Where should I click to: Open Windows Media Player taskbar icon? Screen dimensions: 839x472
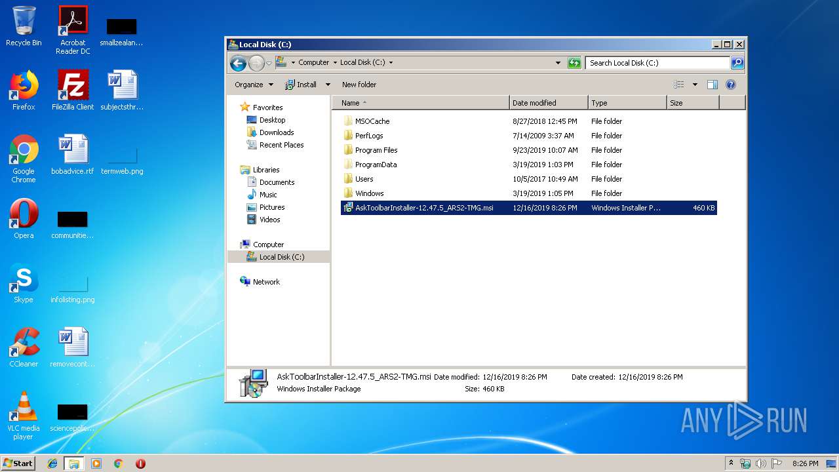tap(96, 463)
